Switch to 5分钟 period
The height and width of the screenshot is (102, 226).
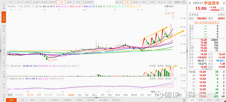27,2
